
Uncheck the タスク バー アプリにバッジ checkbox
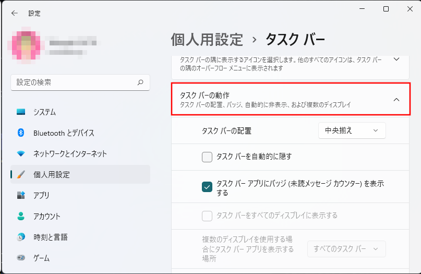[207, 186]
